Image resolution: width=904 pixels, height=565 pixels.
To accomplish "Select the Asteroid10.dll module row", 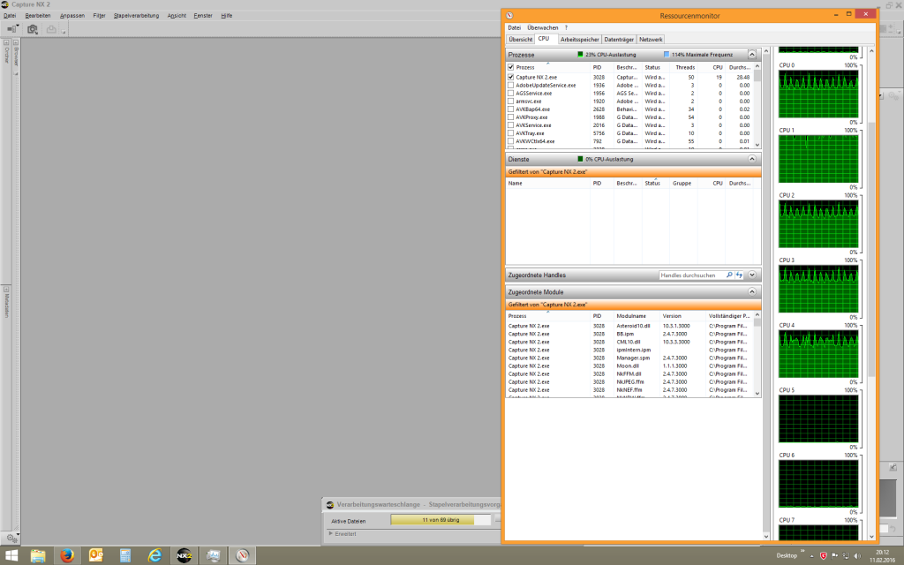I will coord(629,326).
